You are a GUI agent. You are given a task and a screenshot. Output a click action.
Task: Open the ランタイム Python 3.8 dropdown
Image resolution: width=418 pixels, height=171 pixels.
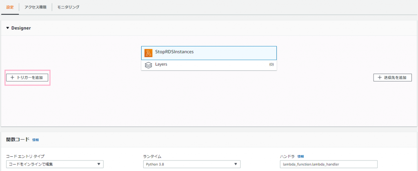(x=192, y=164)
